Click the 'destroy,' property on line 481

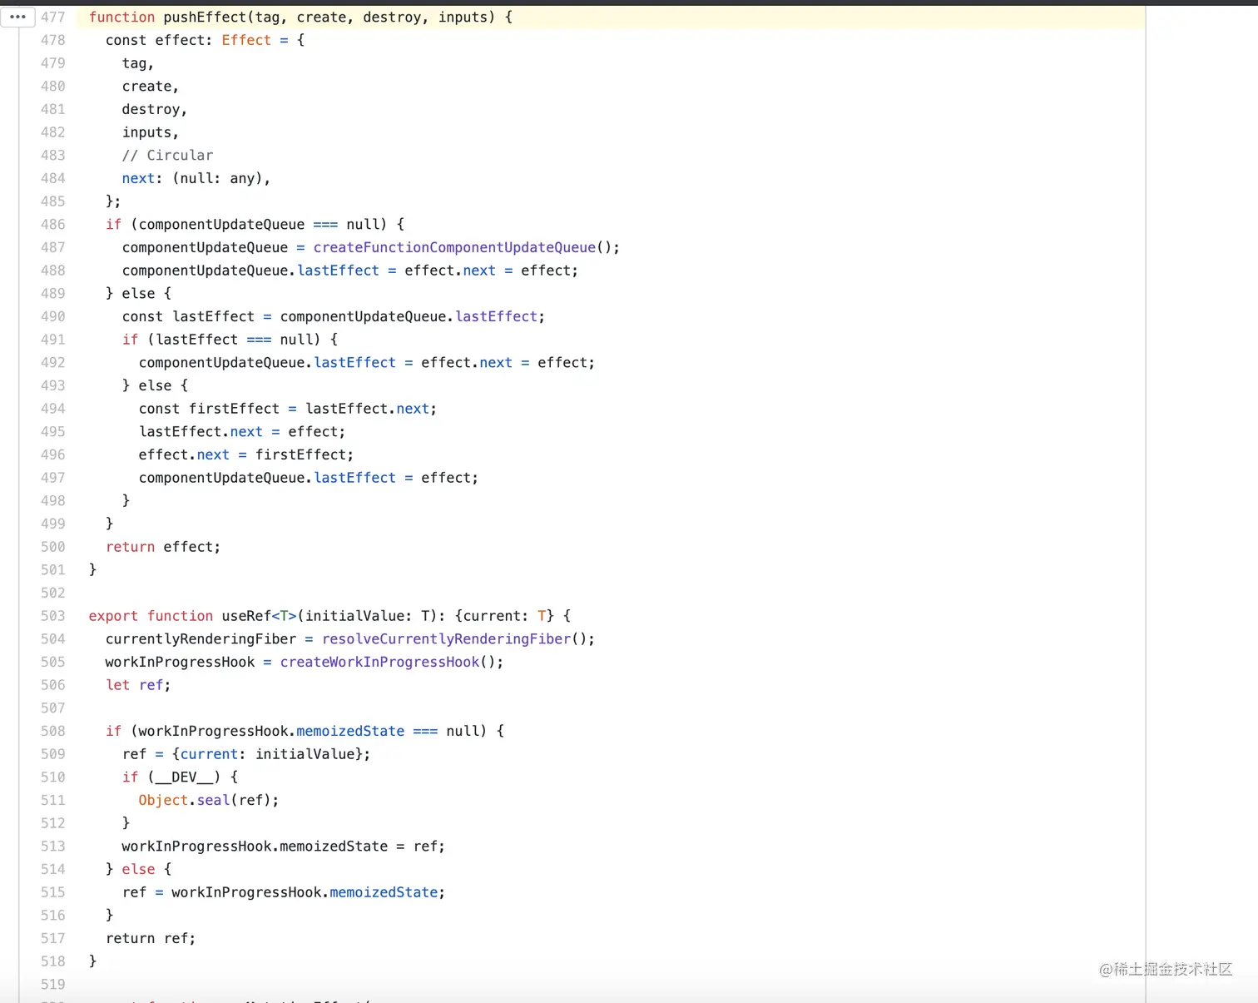coord(155,110)
